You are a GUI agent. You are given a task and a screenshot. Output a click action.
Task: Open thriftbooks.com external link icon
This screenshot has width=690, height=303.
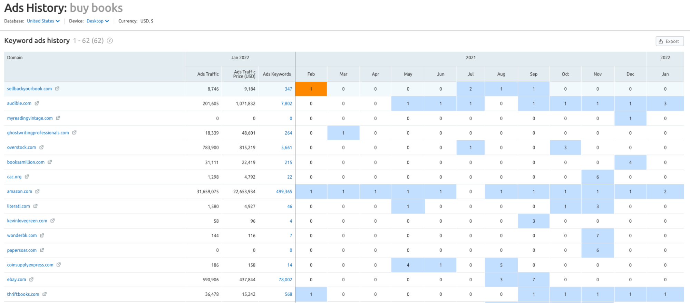(45, 294)
